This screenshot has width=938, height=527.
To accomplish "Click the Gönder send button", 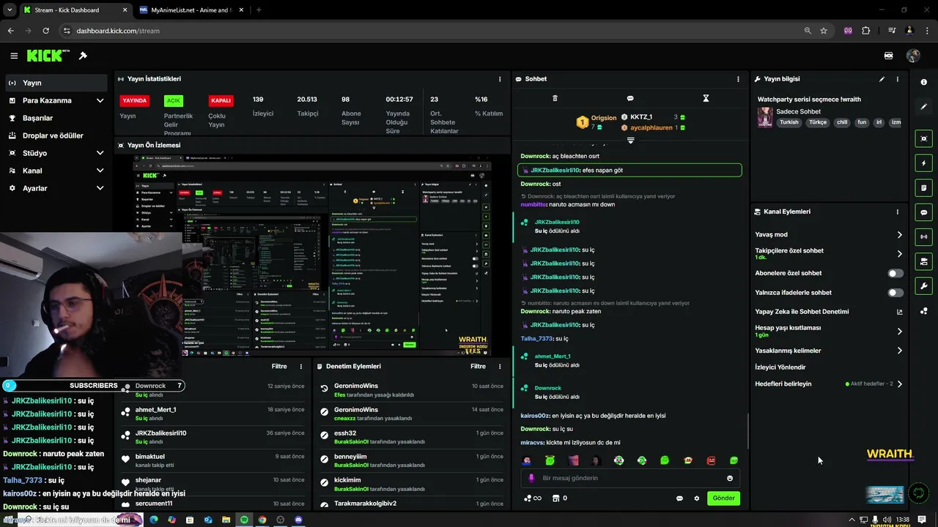I will coord(723,498).
